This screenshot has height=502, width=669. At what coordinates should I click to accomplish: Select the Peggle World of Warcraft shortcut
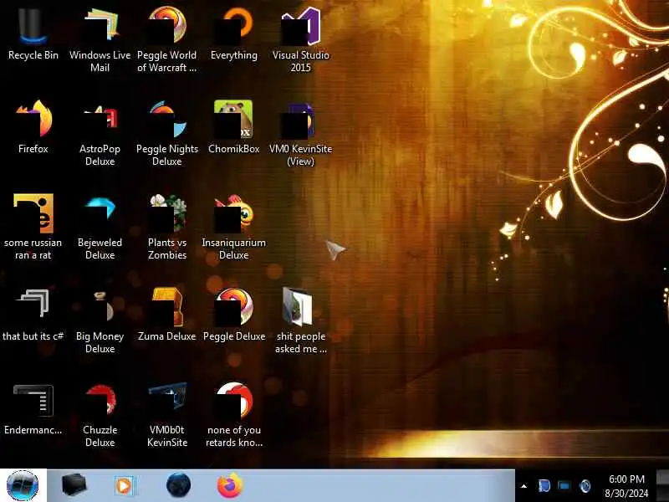[x=166, y=40]
